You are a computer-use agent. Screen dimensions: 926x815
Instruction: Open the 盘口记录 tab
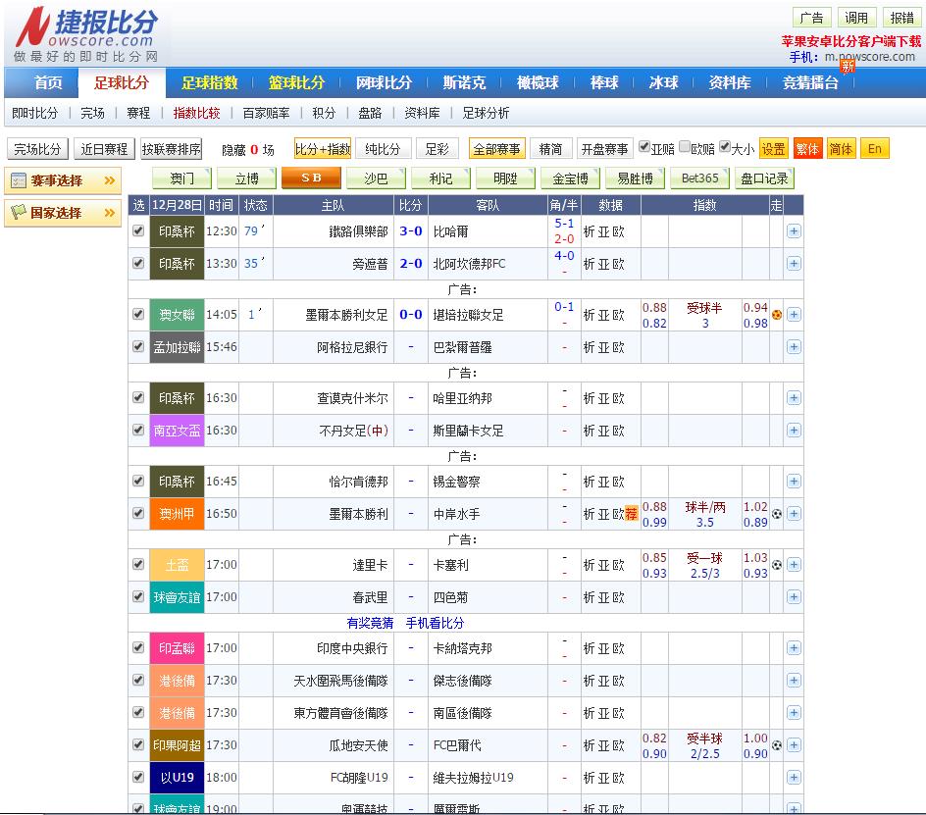pyautogui.click(x=765, y=178)
